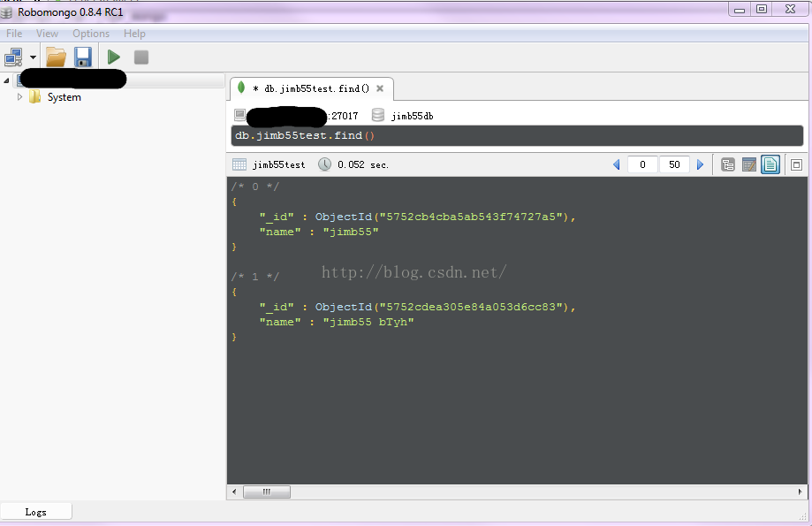Click the horizontal scrollbar thumb in results
Screen dimensions: 812x526
pyautogui.click(x=267, y=492)
